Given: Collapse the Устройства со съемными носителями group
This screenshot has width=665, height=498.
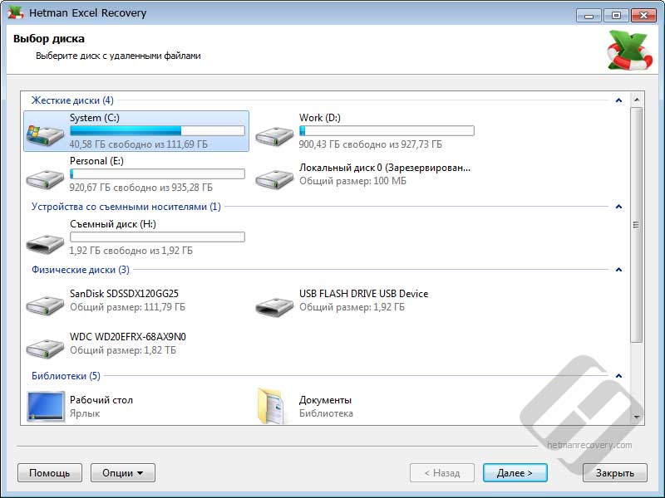Looking at the screenshot, I should [618, 207].
